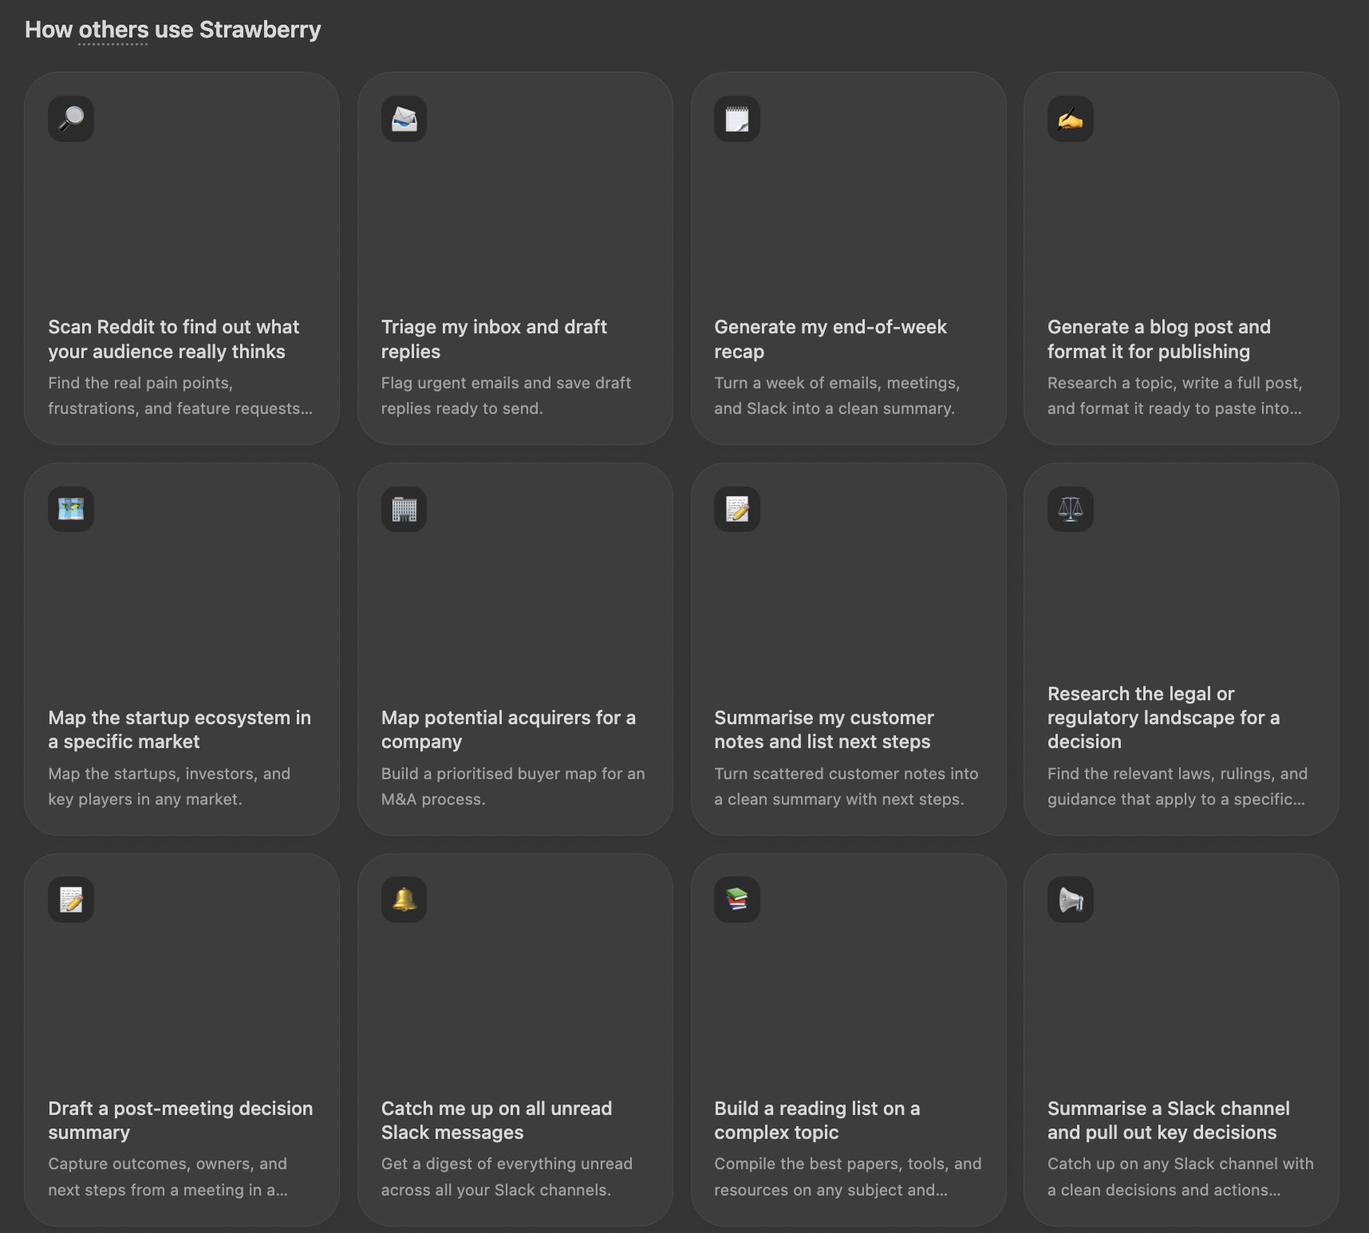Image resolution: width=1369 pixels, height=1233 pixels.
Task: Click the balance scales icon on the legal research card
Action: pyautogui.click(x=1070, y=509)
